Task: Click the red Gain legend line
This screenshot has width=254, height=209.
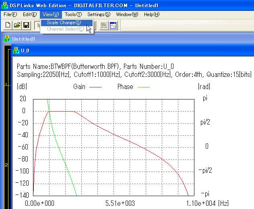Action: pos(95,87)
